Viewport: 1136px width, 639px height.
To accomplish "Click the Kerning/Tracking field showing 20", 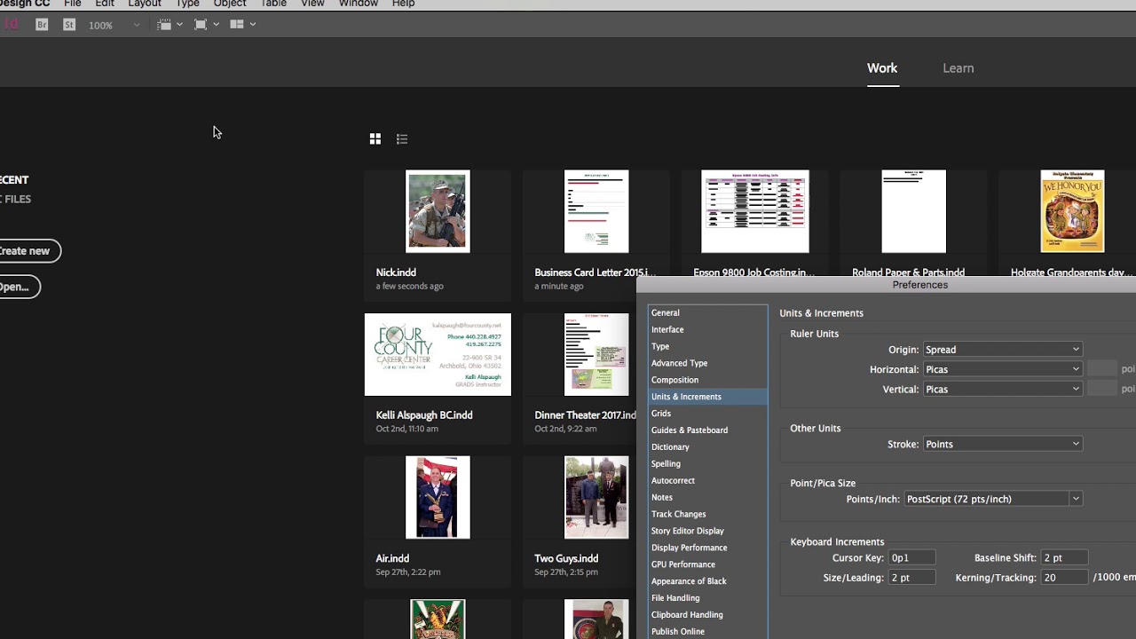I will (x=1065, y=578).
